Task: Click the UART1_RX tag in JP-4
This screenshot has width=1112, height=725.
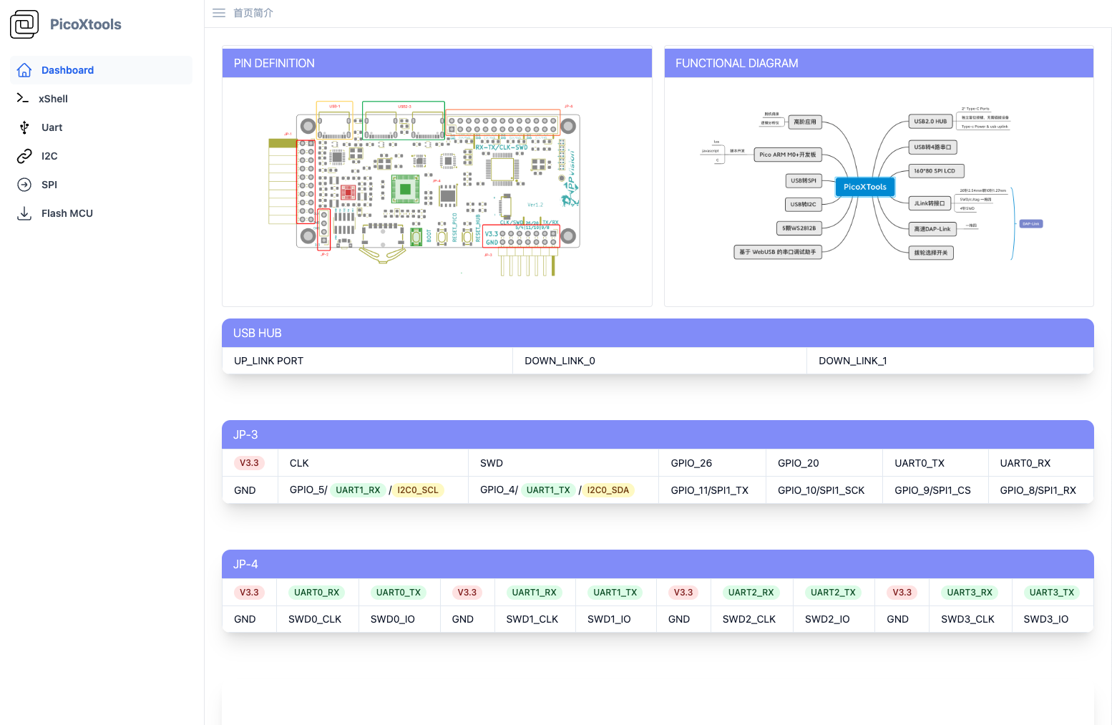Action: [x=534, y=593]
